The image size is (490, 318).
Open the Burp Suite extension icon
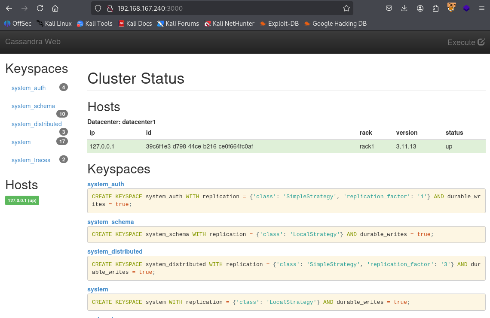pyautogui.click(x=451, y=7)
